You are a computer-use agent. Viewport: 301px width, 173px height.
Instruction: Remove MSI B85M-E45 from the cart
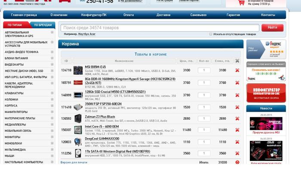pyautogui.click(x=237, y=70)
